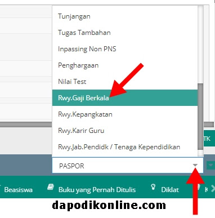Open Rwy.Kepangkatan from the list

[125, 114]
